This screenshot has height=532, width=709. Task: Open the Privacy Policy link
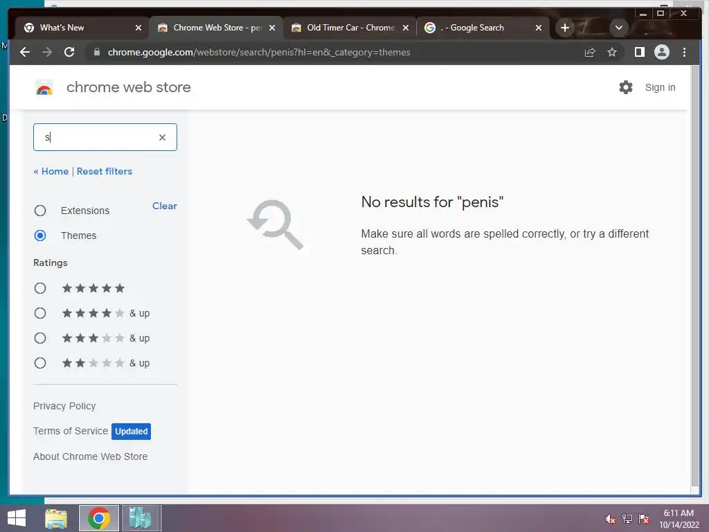point(64,406)
